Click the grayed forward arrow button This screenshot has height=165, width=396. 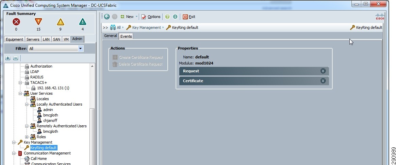click(114, 17)
